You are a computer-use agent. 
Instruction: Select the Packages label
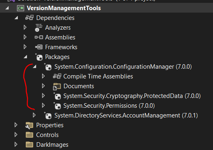[57, 57]
